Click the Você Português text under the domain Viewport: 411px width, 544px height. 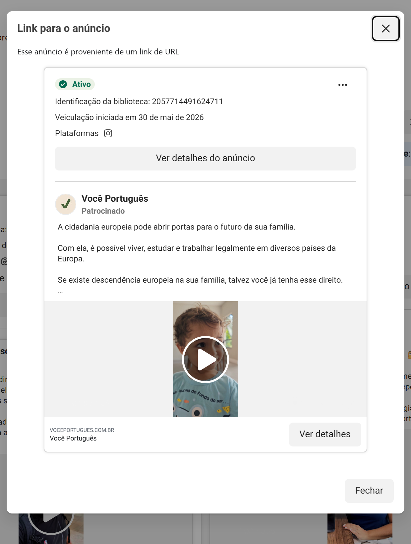point(73,438)
